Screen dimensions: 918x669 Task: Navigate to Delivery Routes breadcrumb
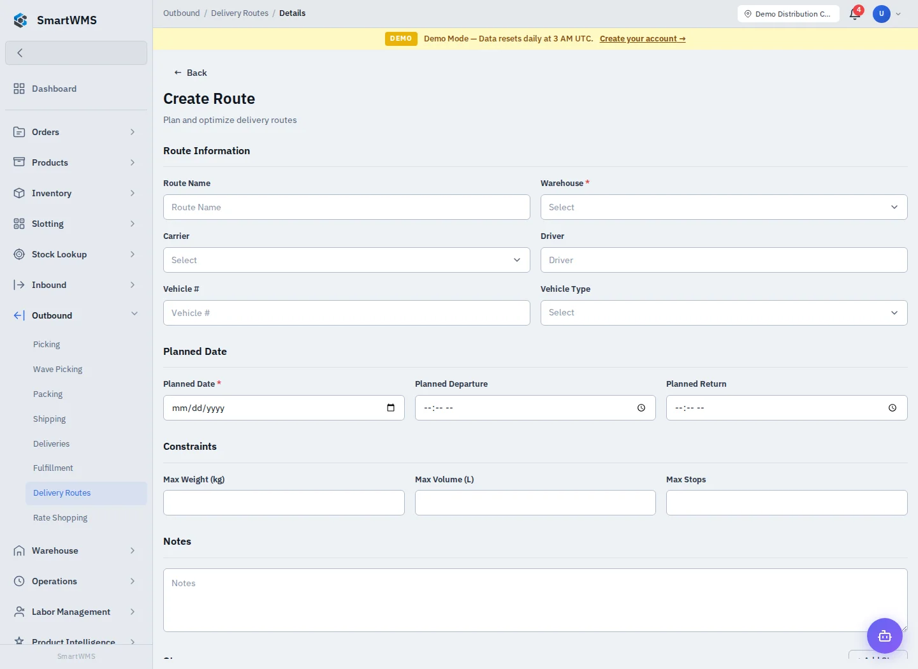coord(240,13)
